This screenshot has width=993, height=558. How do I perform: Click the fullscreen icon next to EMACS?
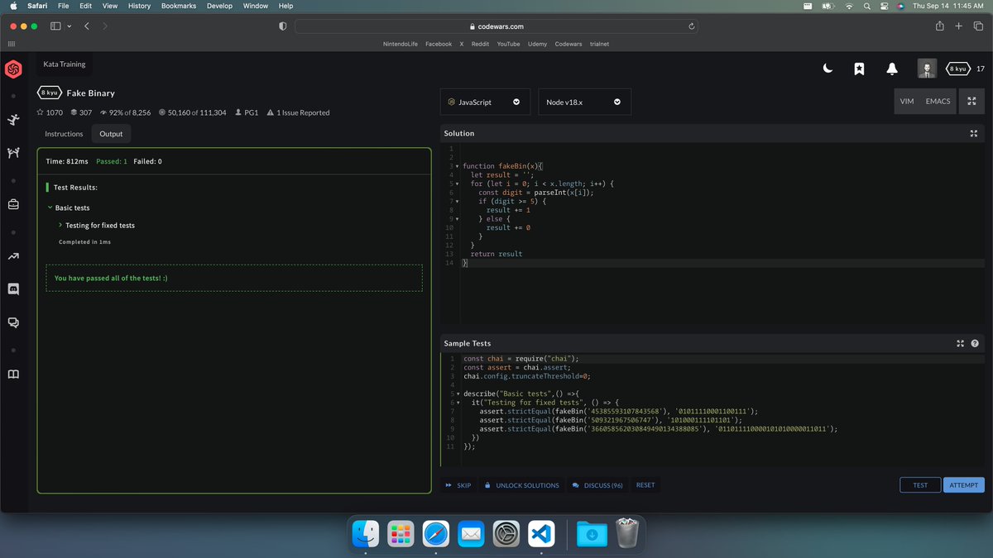tap(971, 102)
